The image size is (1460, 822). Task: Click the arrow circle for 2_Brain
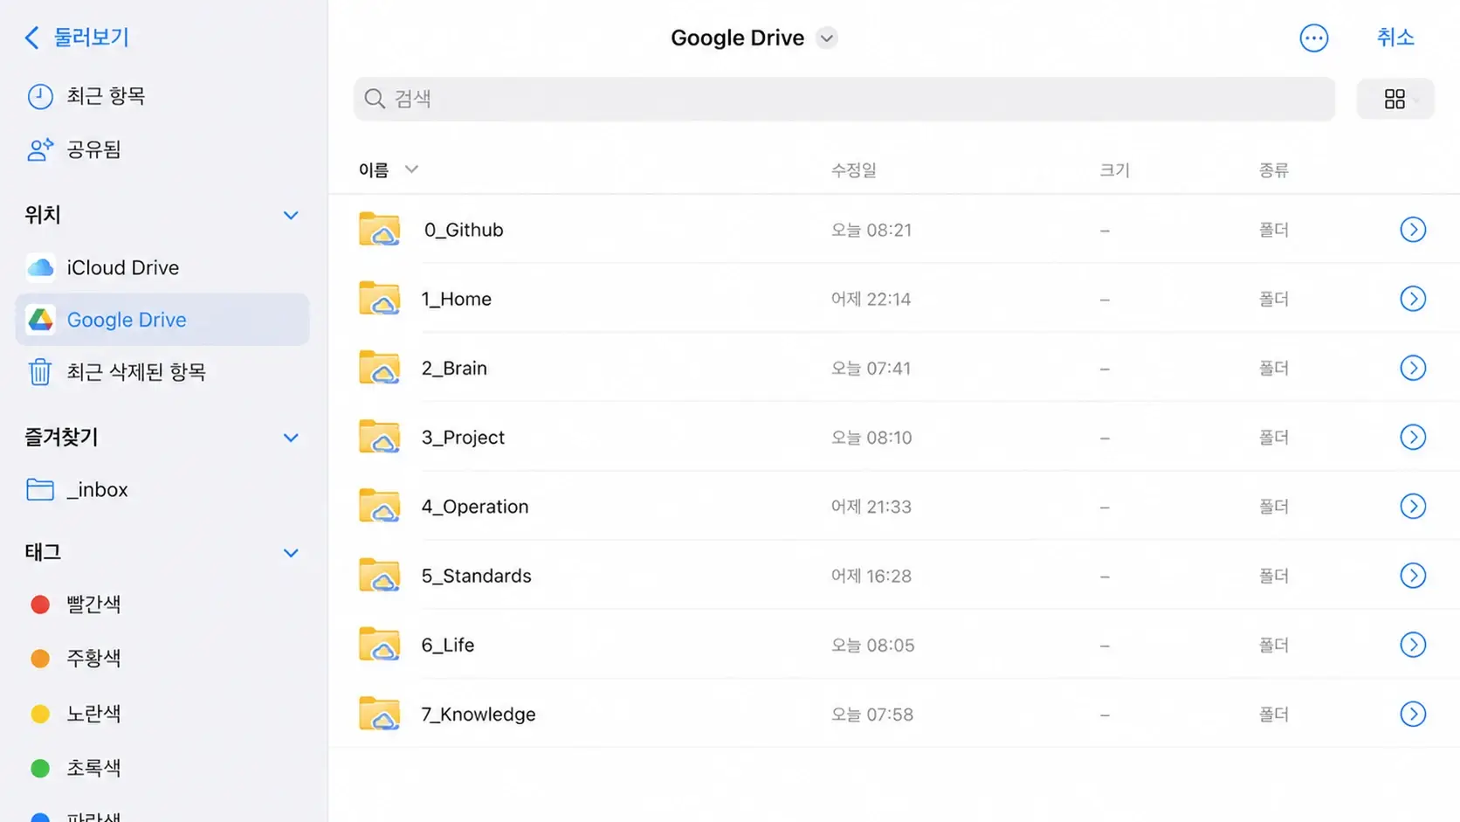coord(1413,368)
